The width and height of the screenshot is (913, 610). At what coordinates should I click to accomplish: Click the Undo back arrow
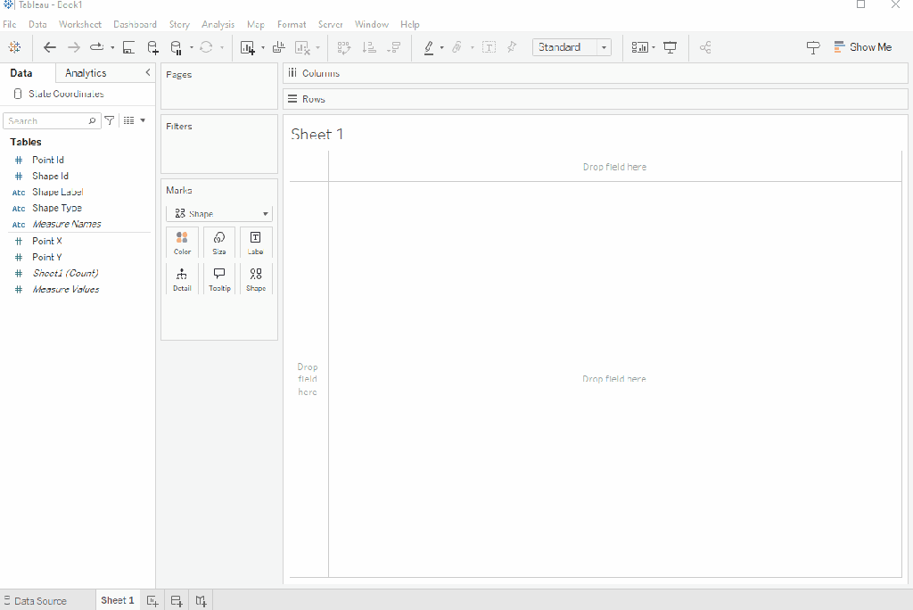tap(50, 47)
